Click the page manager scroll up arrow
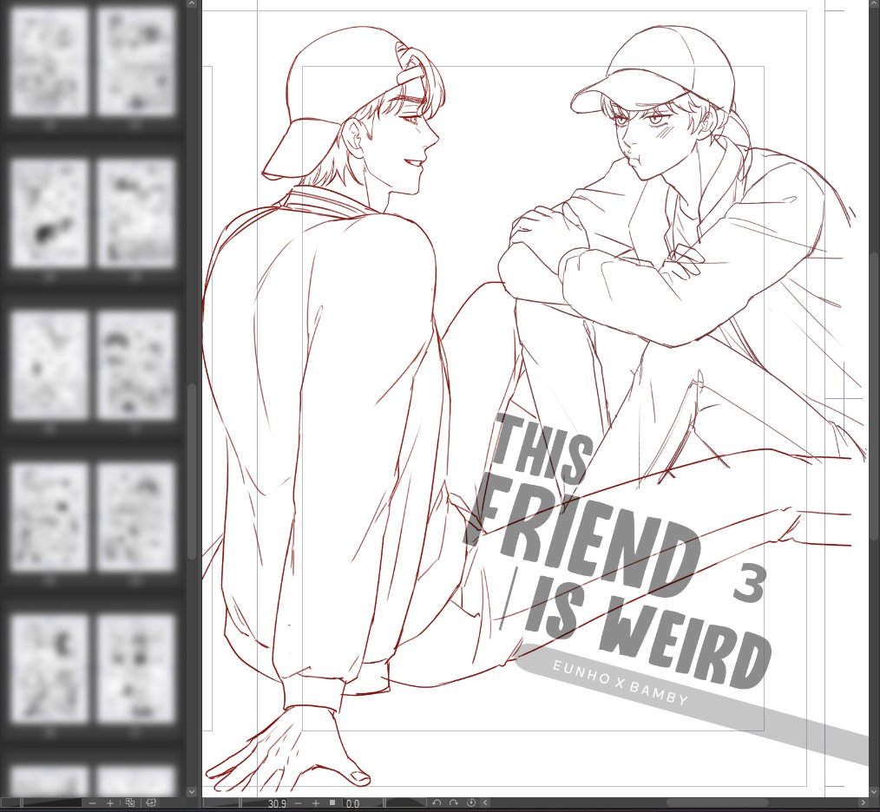Screen dimensions: 880x812 192,3
